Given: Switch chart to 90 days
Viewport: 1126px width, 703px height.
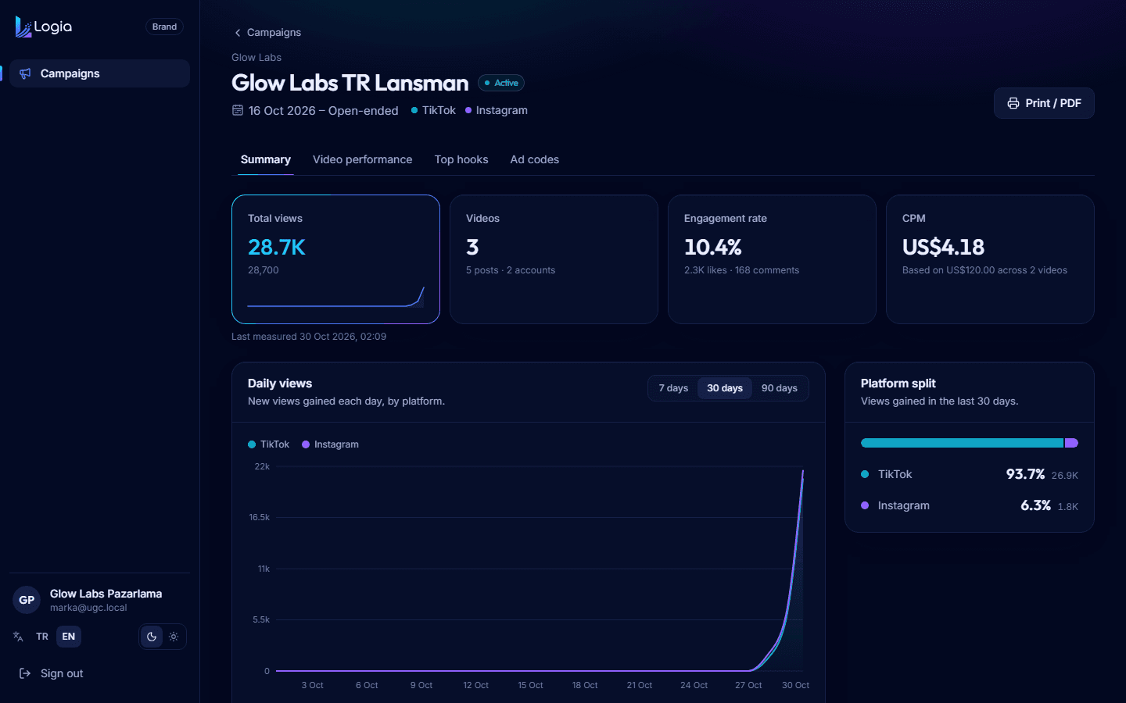Looking at the screenshot, I should pos(780,388).
